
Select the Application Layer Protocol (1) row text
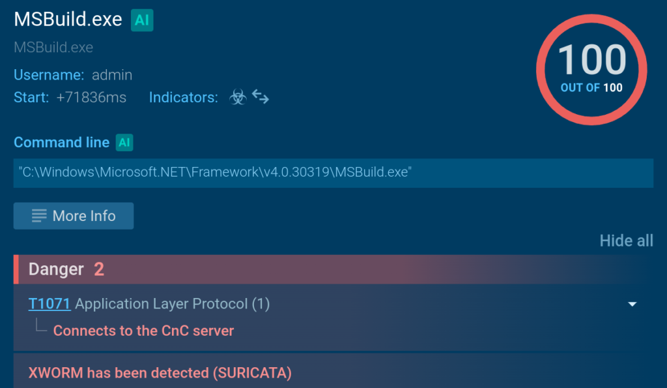tap(173, 304)
